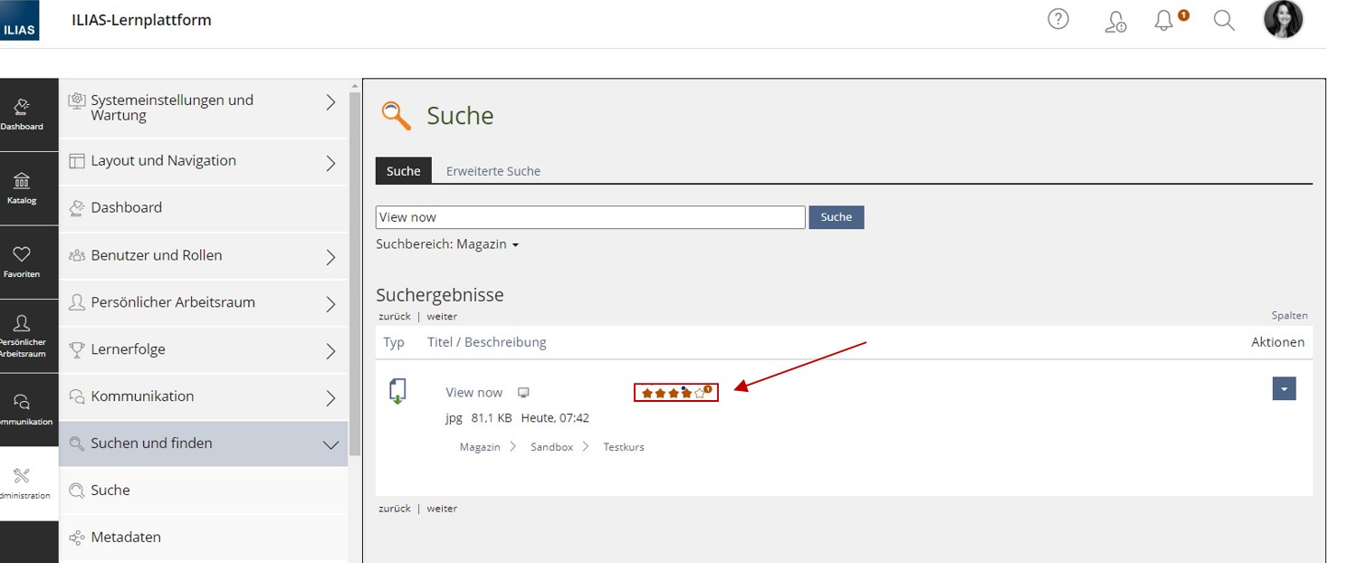Click bottom zurück pagination link

pyautogui.click(x=394, y=509)
